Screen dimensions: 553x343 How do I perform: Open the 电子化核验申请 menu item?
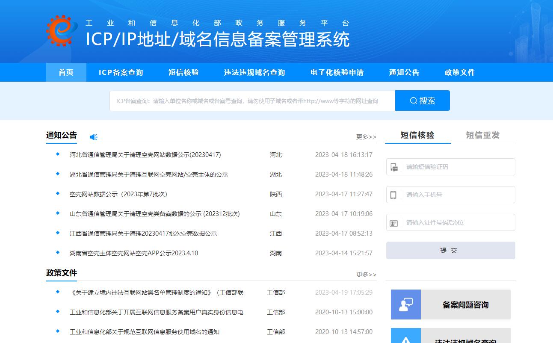pos(337,72)
